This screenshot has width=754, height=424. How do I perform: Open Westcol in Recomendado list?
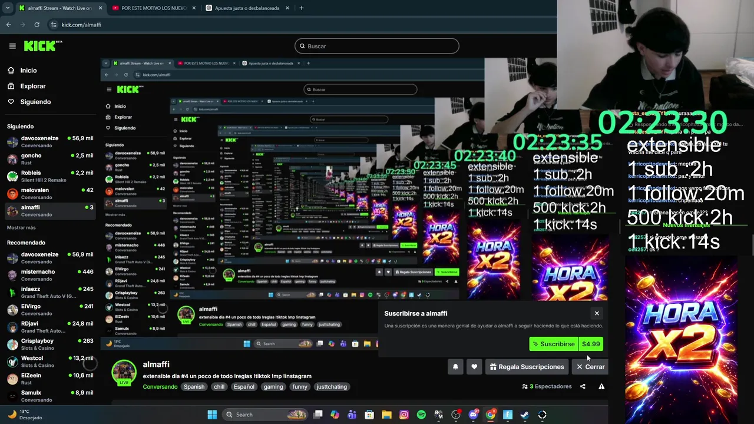click(x=50, y=362)
